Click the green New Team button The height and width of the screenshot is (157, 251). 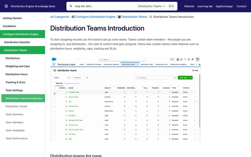[x=184, y=78]
